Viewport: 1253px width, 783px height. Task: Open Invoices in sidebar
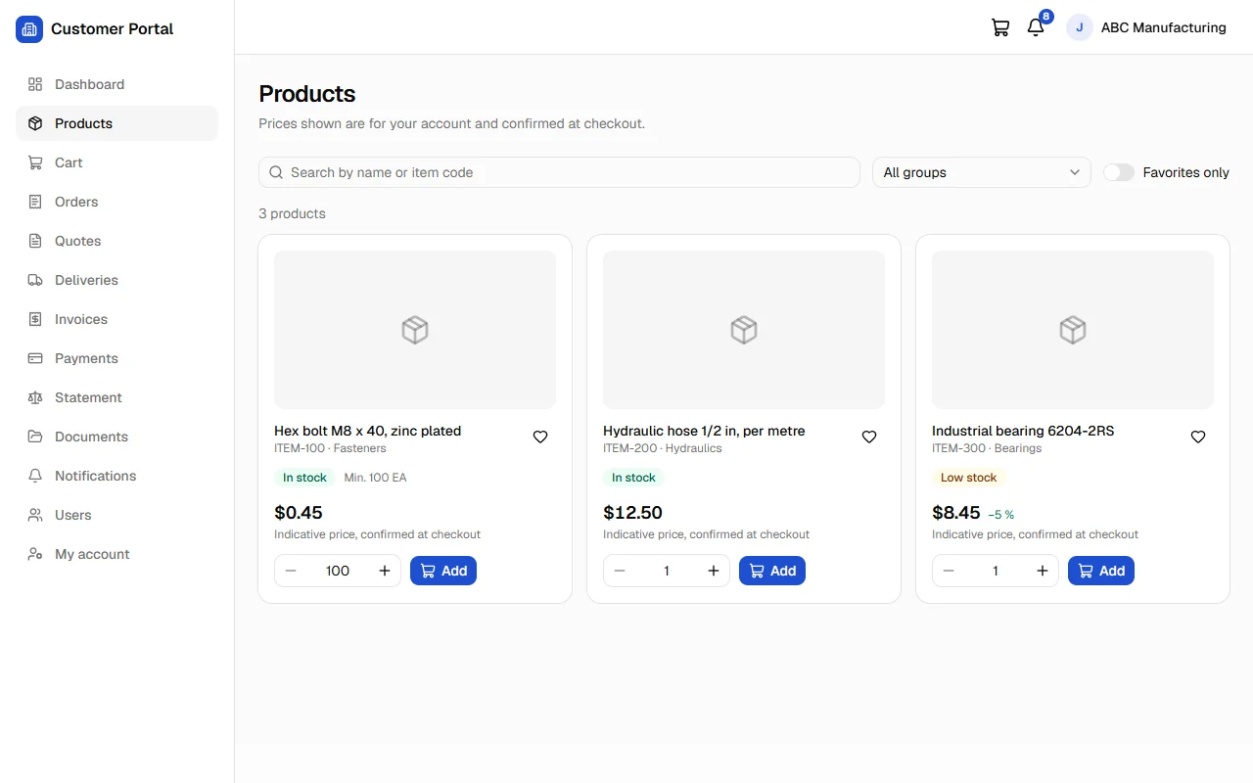tap(116, 319)
